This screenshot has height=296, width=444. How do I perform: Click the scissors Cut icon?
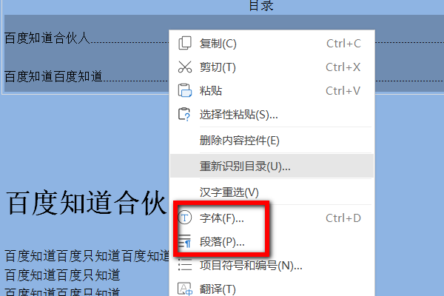(185, 67)
